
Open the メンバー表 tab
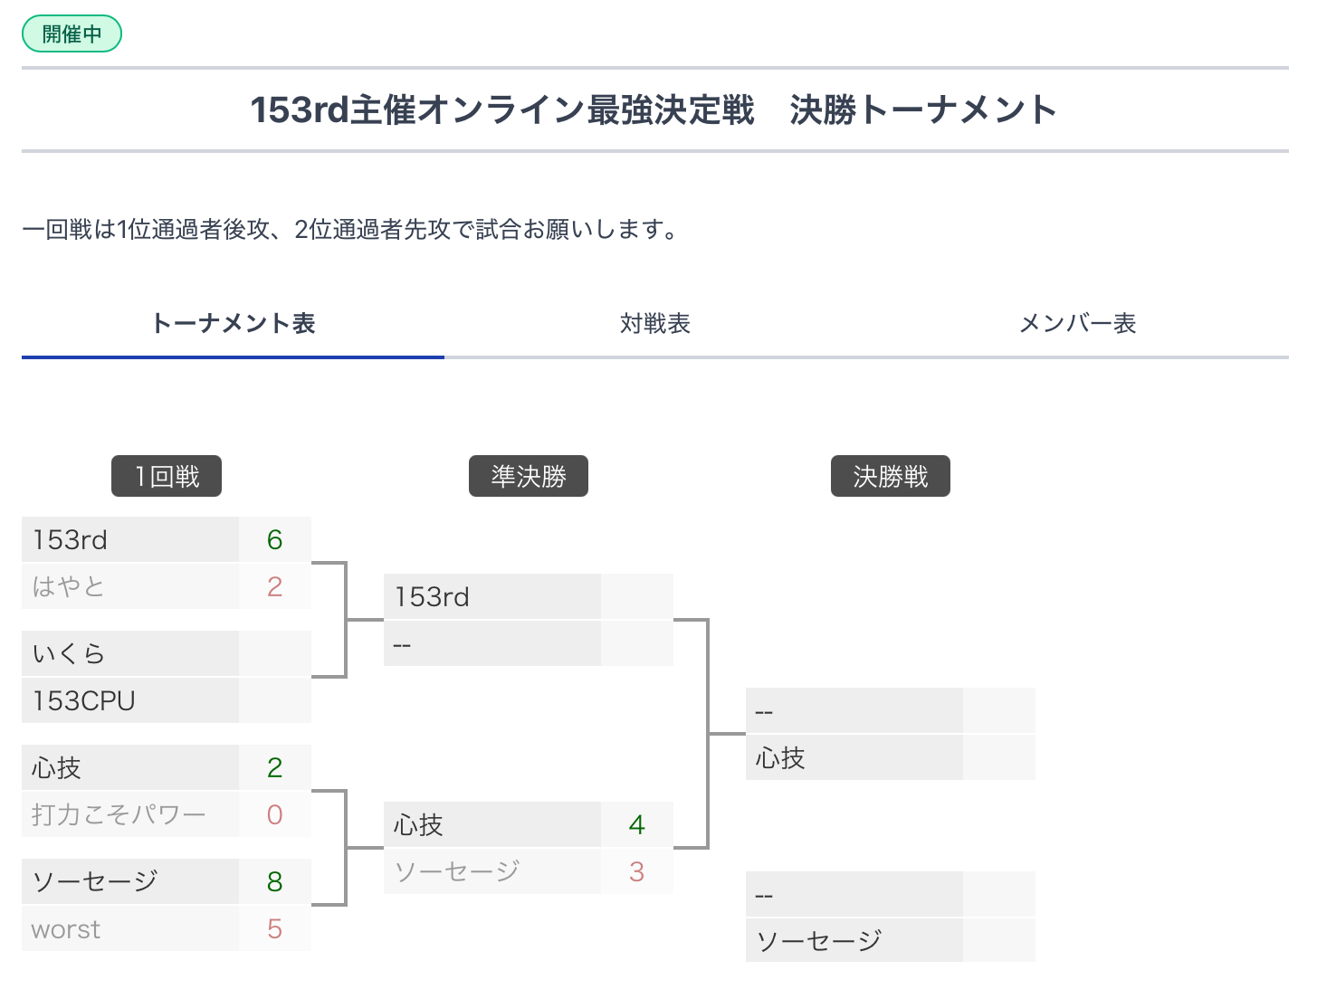click(x=1077, y=323)
